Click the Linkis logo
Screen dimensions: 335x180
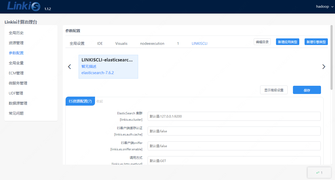tap(23, 6)
